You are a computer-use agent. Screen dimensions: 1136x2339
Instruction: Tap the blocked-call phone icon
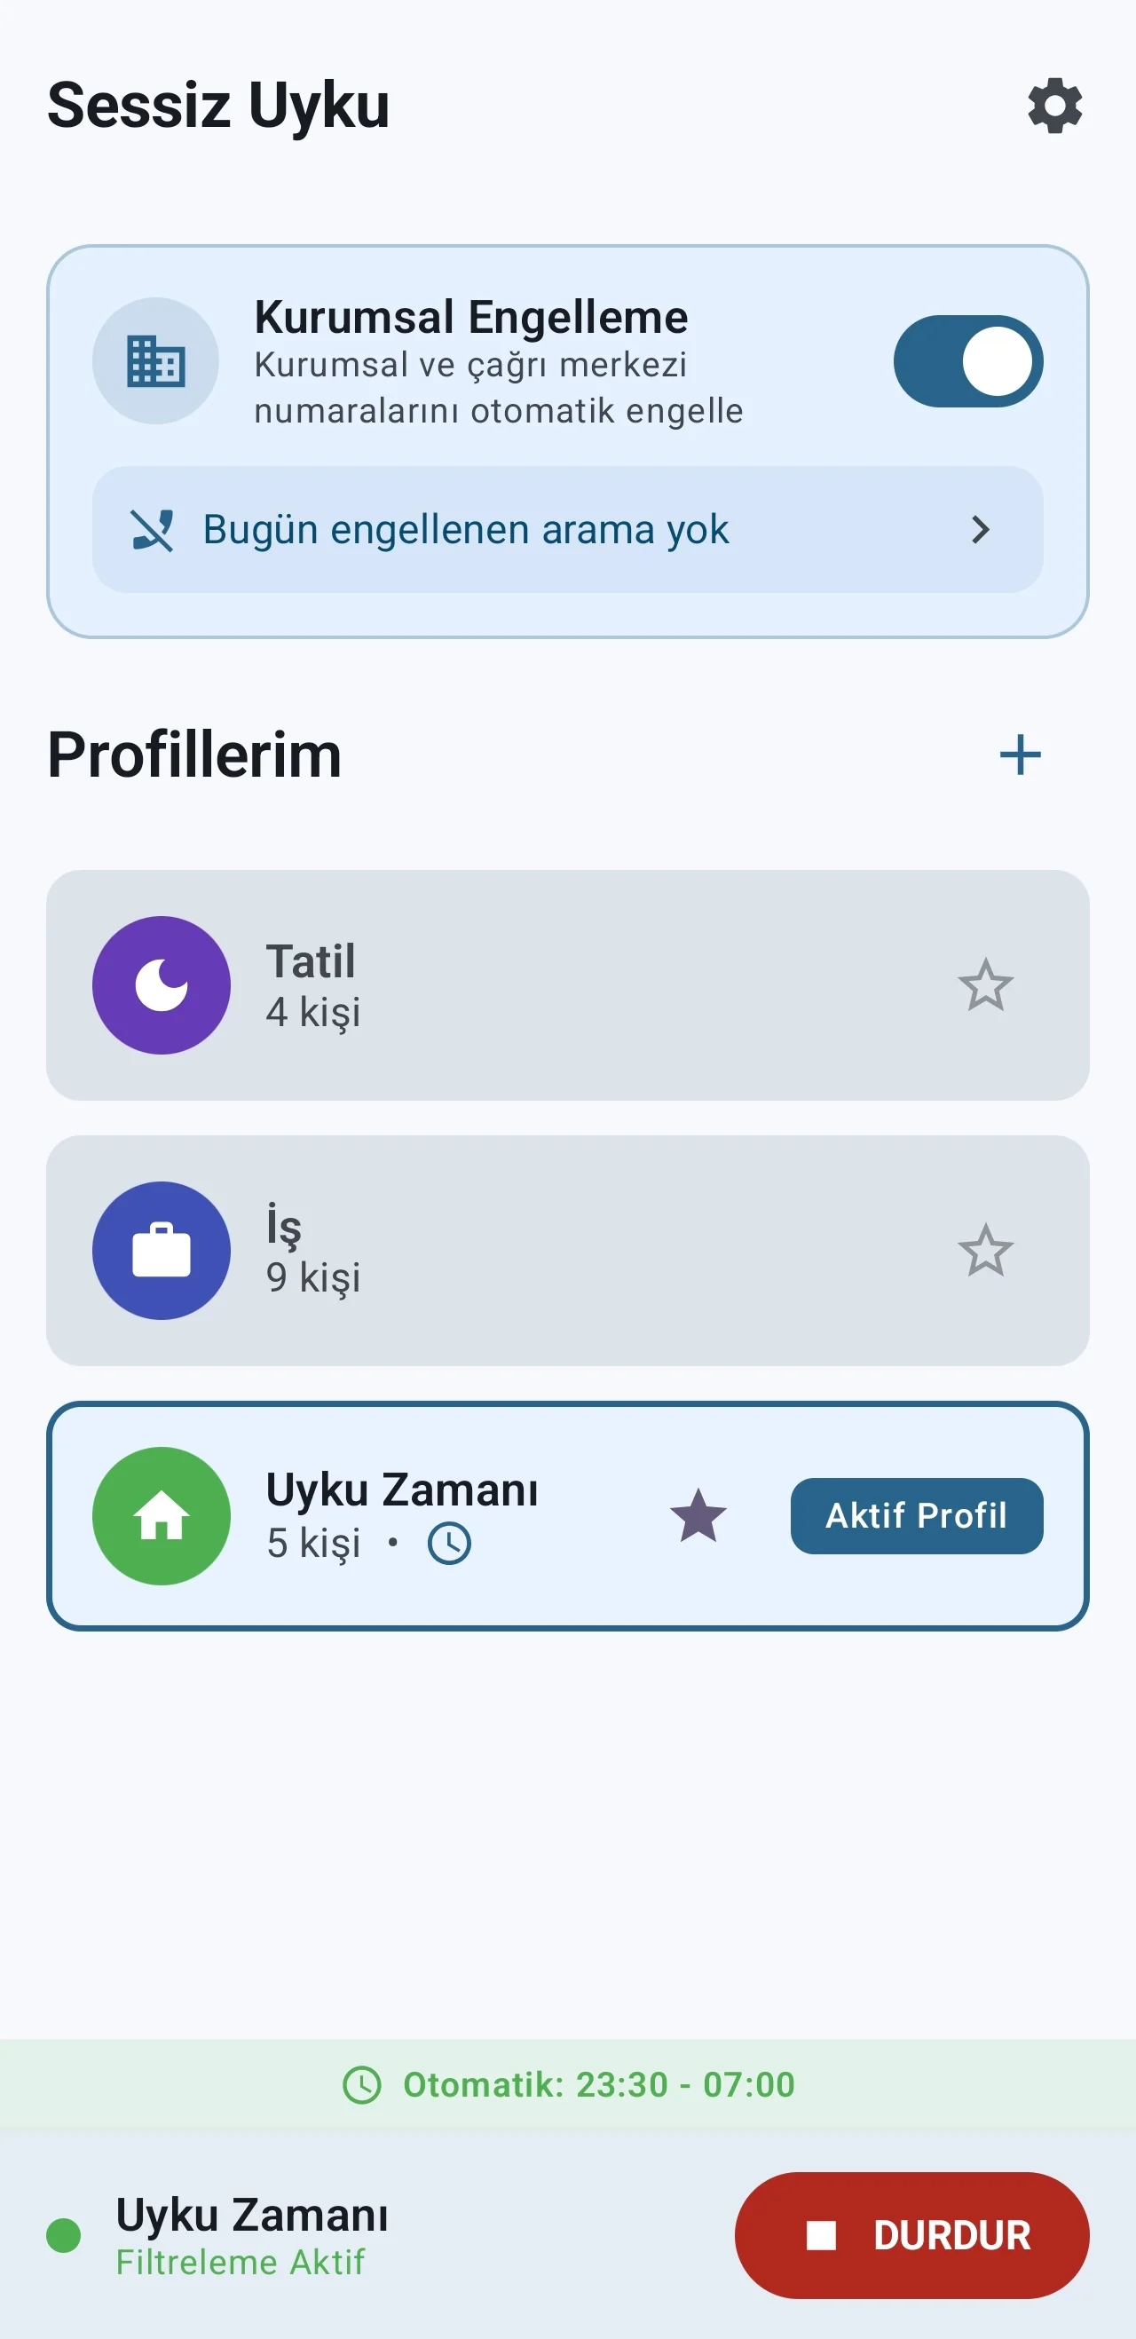click(152, 530)
